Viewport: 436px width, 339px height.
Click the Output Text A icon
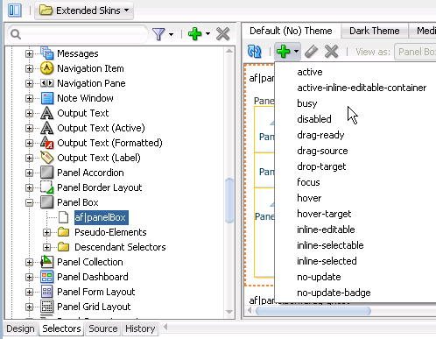pos(46,113)
